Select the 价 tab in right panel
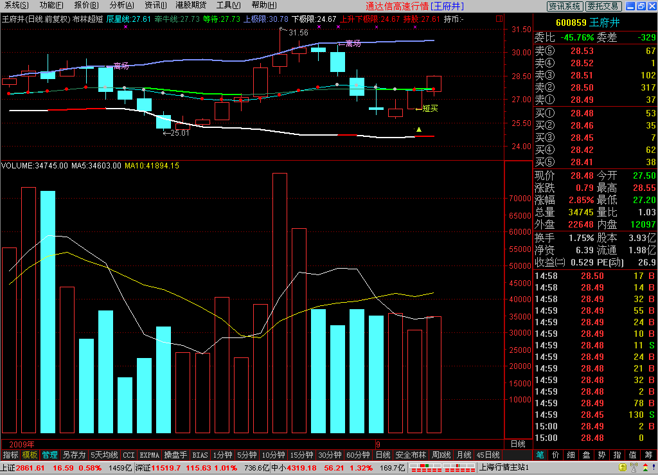 tap(556, 455)
